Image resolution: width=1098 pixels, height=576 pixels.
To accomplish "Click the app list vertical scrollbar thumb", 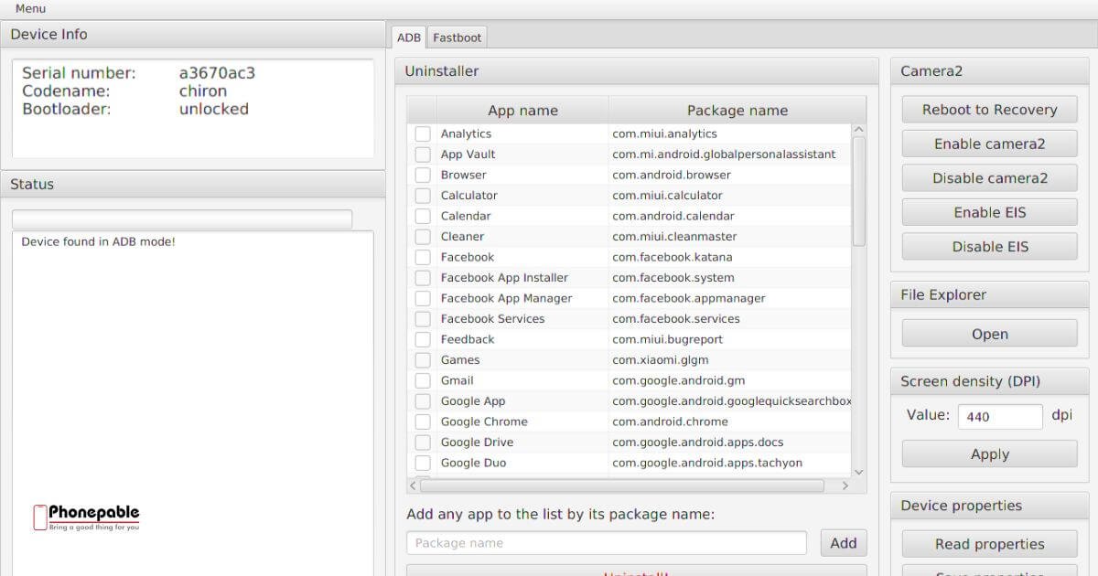I will point(858,191).
